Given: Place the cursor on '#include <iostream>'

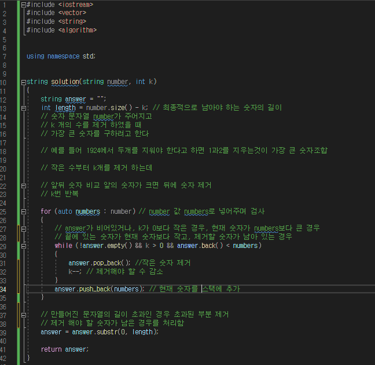Looking at the screenshot, I should tap(60, 5).
